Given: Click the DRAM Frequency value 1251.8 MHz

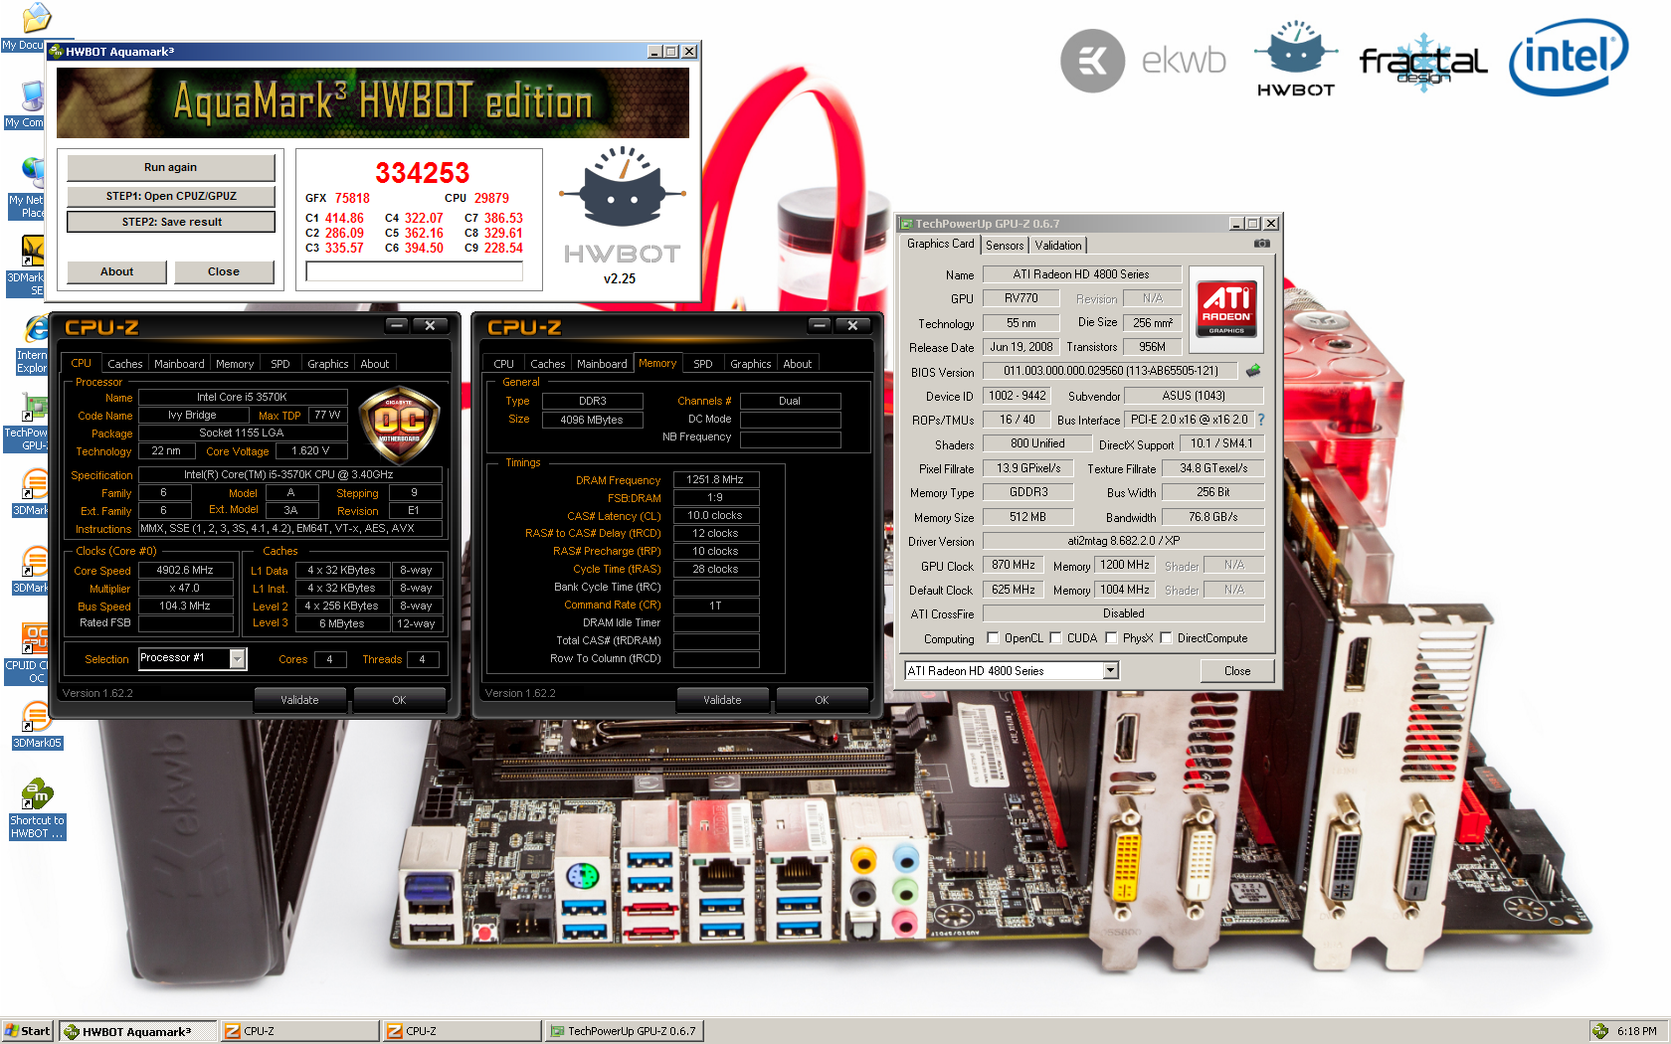Looking at the screenshot, I should pos(715,479).
